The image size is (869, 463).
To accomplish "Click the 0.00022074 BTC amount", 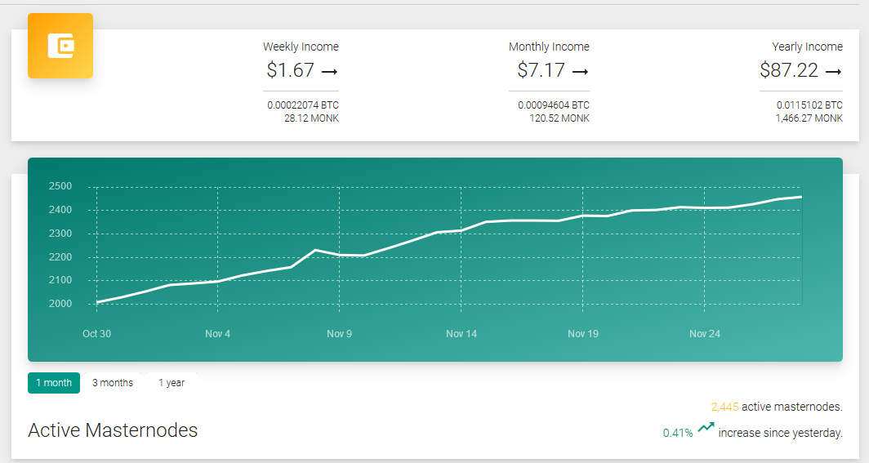I will 302,105.
